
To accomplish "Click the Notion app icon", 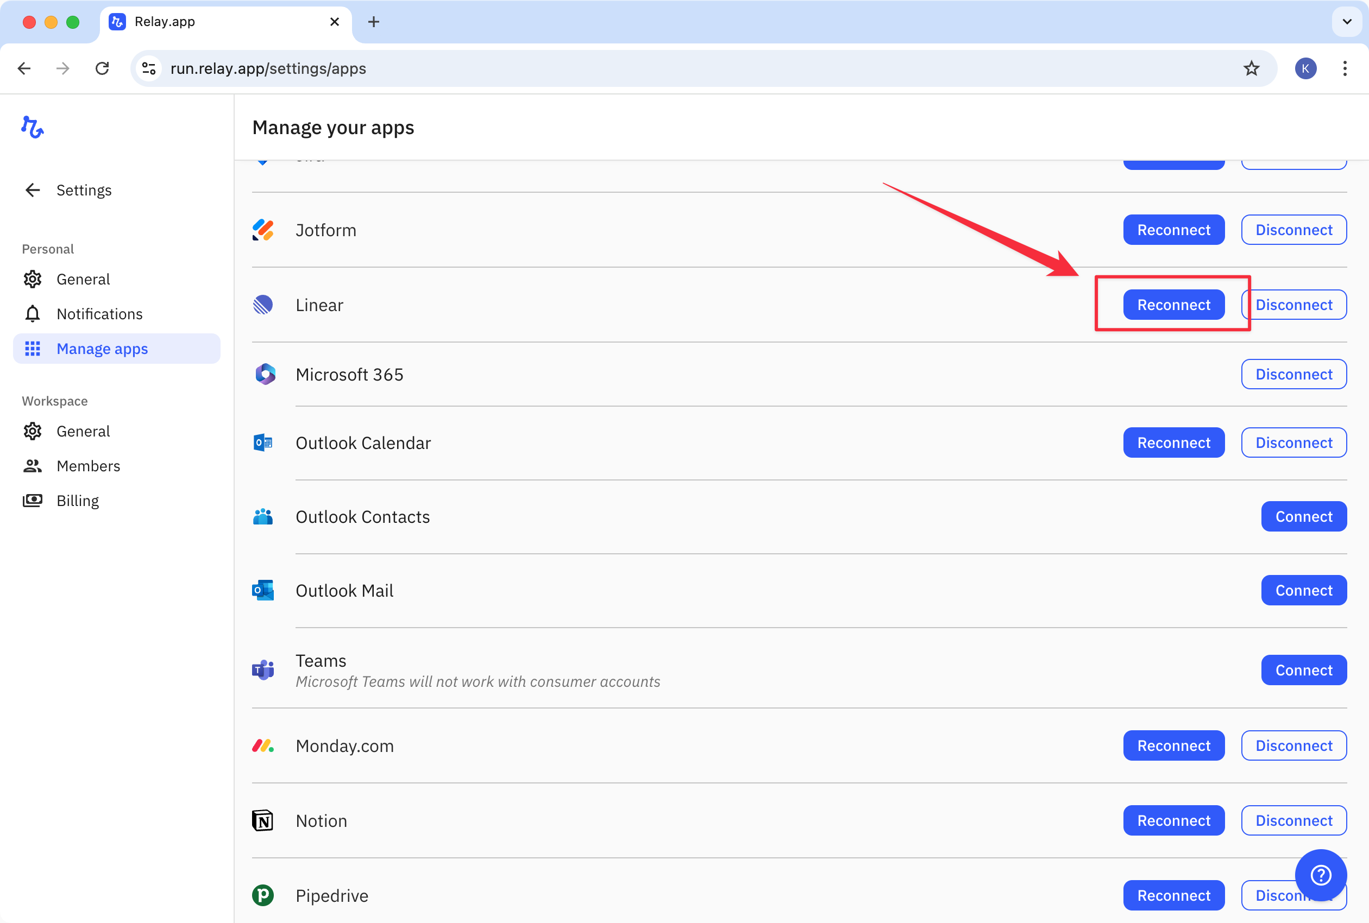I will 263,820.
